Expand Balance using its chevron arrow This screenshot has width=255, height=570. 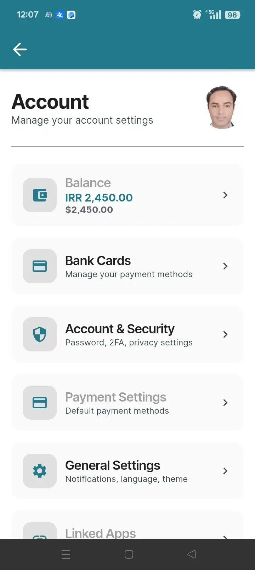[x=225, y=195]
